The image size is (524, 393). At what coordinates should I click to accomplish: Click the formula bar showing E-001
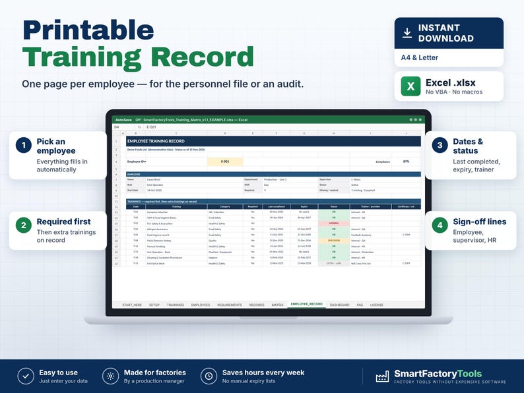(x=284, y=127)
